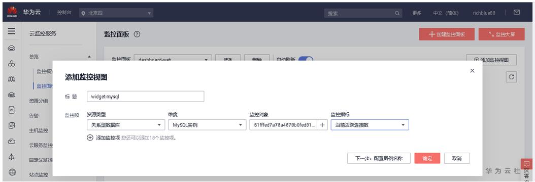
Task: Open the 监控指标 当前活跃连接数 dropdown
Action: click(370, 125)
